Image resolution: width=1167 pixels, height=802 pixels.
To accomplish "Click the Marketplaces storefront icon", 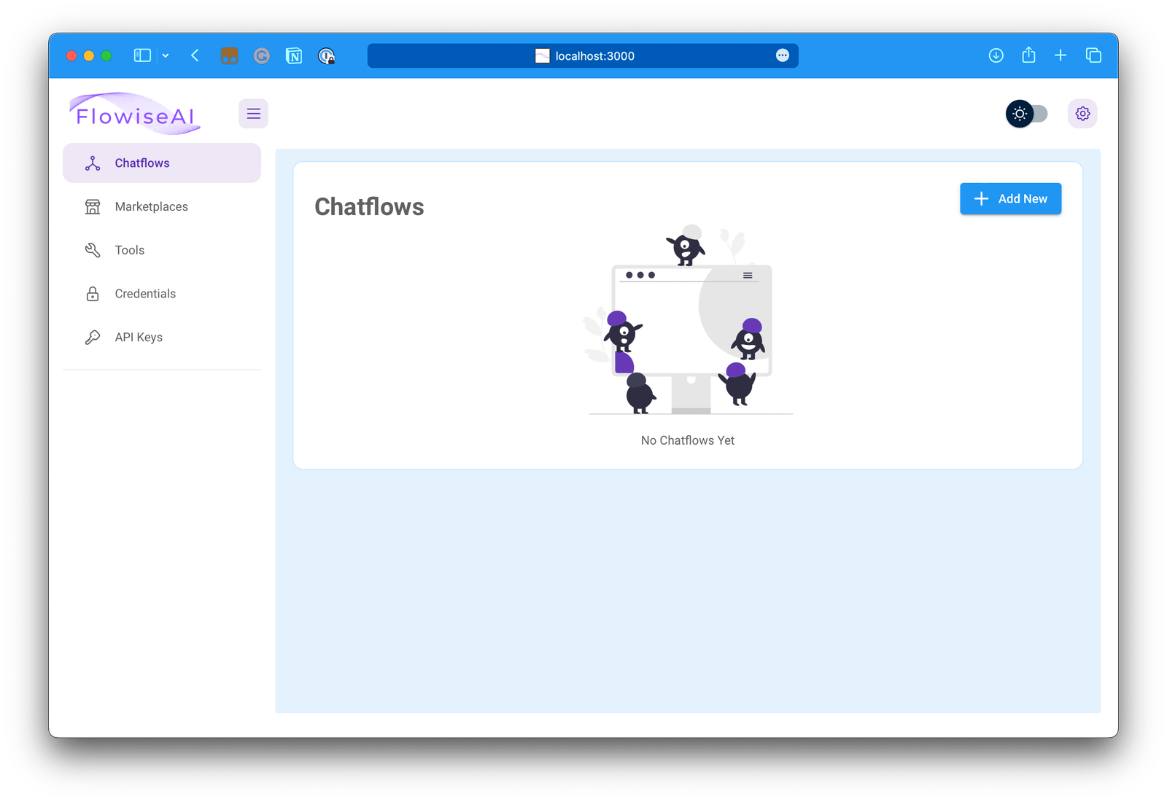I will pos(92,206).
